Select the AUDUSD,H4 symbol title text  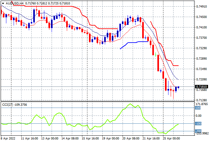(x=13, y=3)
